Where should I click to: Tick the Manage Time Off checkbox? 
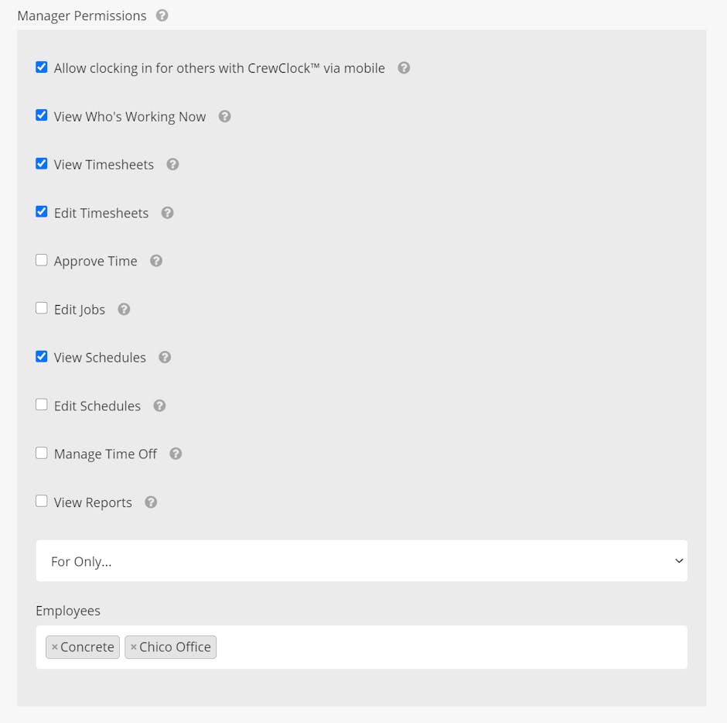tap(42, 453)
